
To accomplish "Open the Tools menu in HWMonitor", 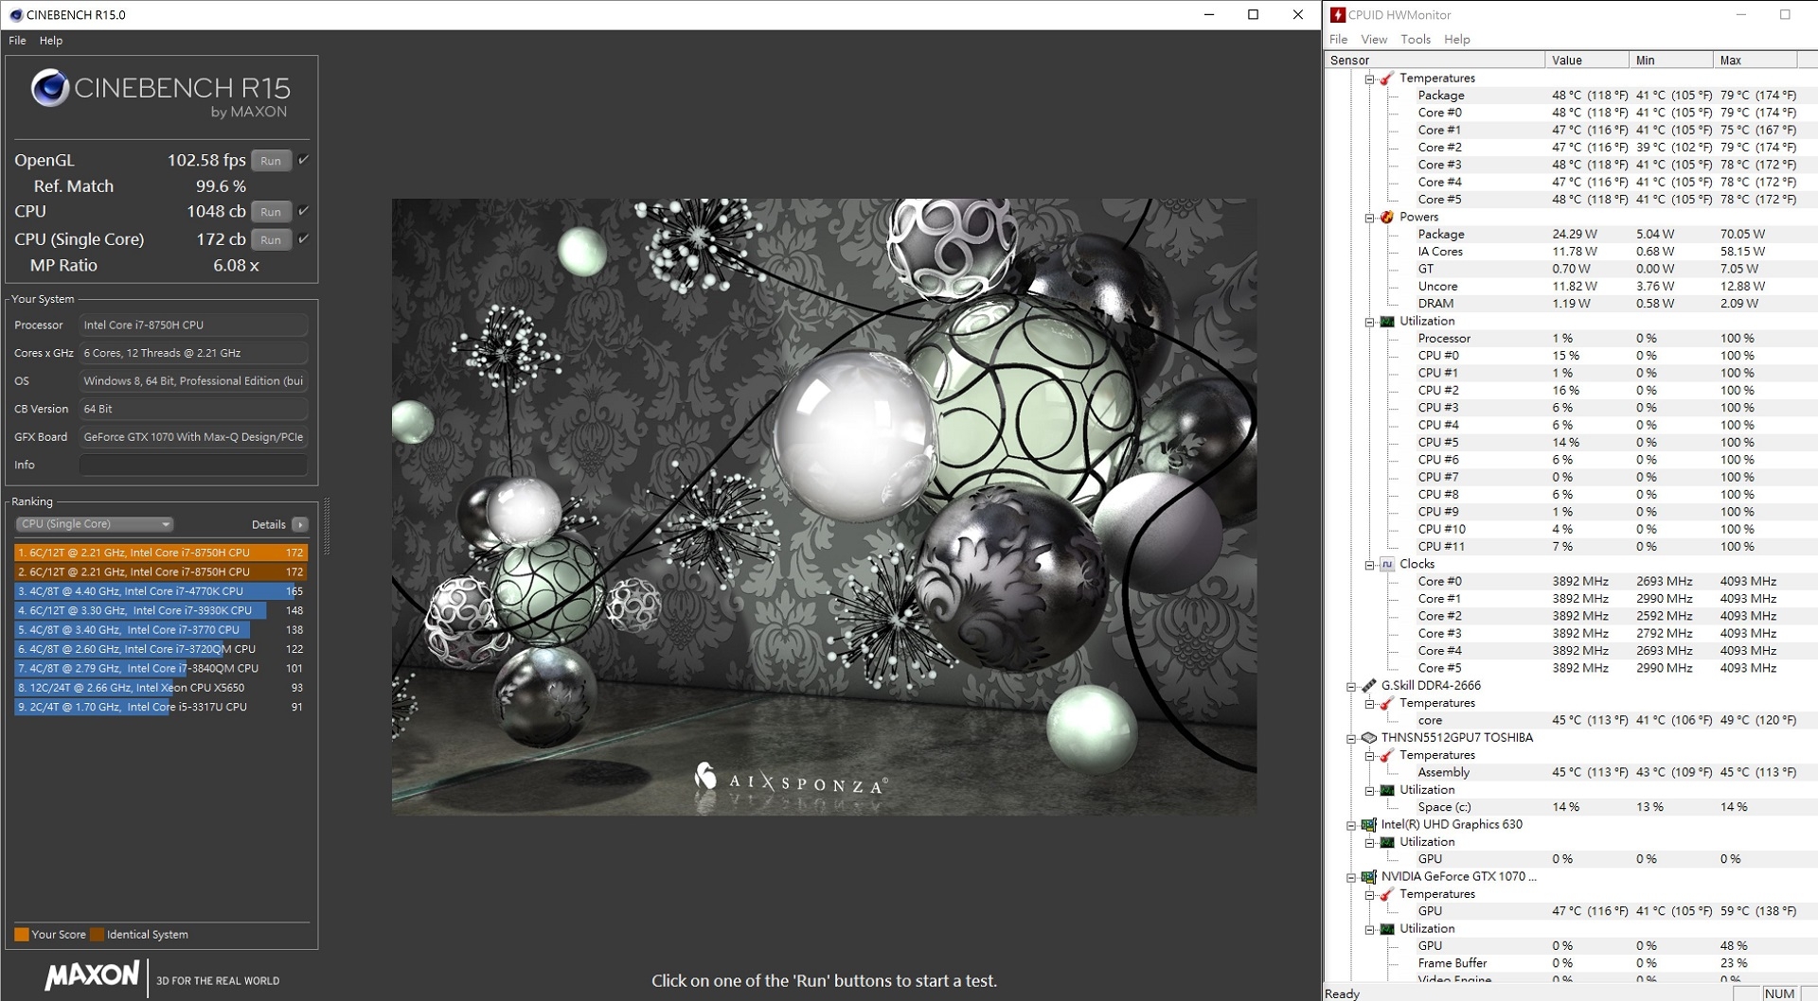I will click(1416, 40).
